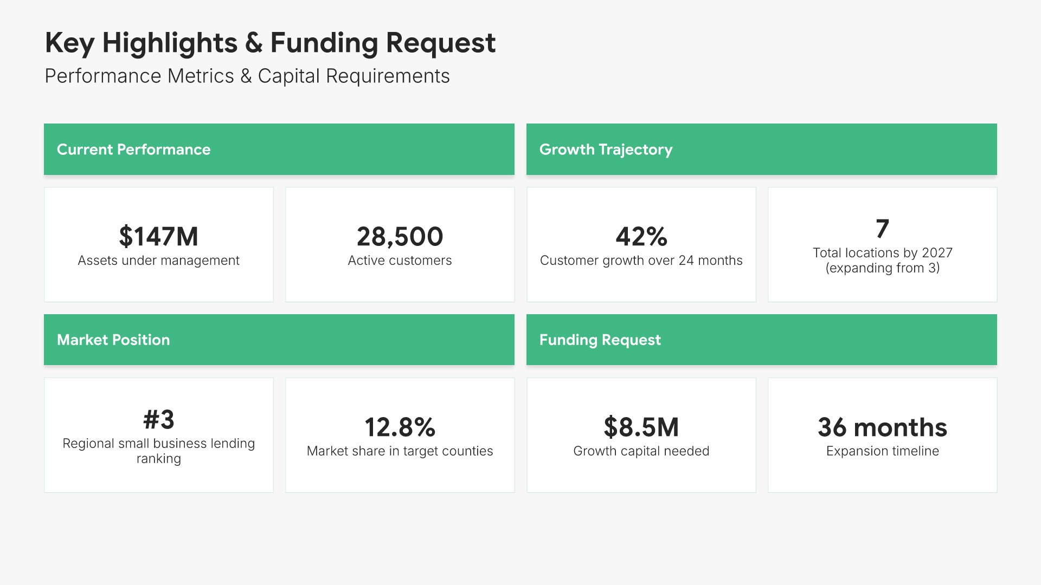
Task: Click the 42% customer growth number
Action: point(641,237)
